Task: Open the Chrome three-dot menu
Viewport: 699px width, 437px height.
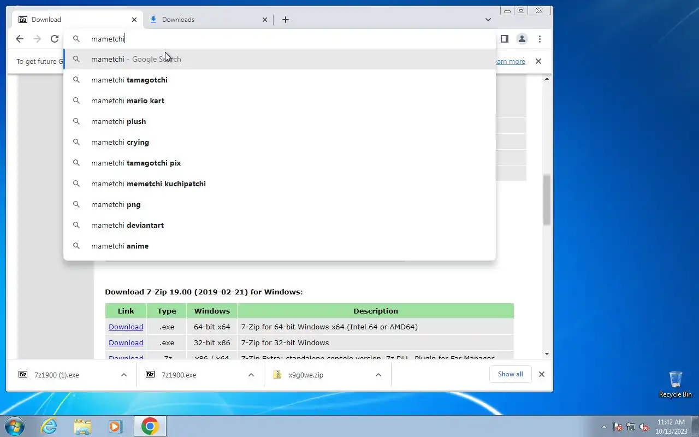Action: (x=540, y=39)
